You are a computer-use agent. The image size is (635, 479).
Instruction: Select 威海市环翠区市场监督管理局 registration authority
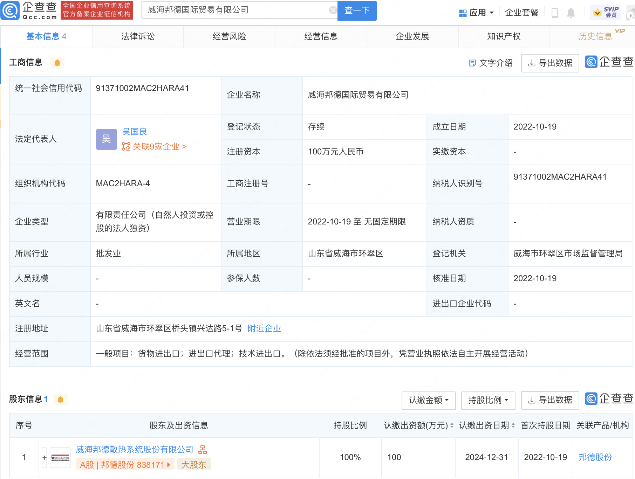coord(568,254)
